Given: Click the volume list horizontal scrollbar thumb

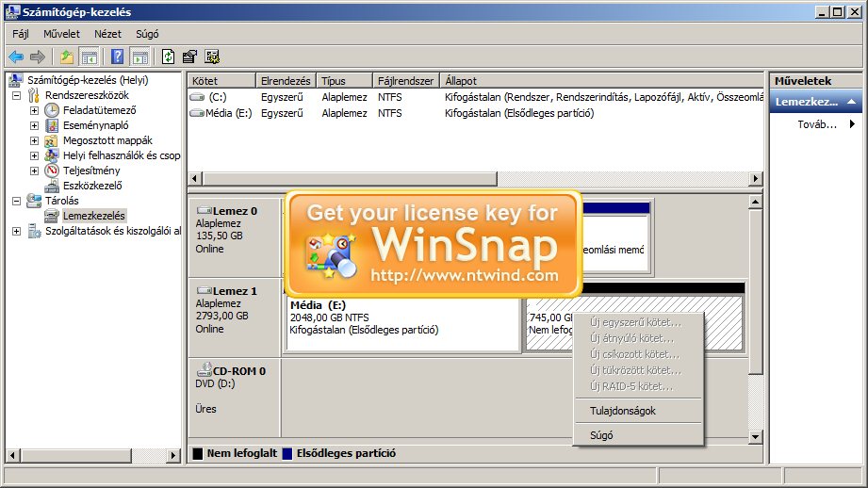Looking at the screenshot, I should click(x=350, y=179).
